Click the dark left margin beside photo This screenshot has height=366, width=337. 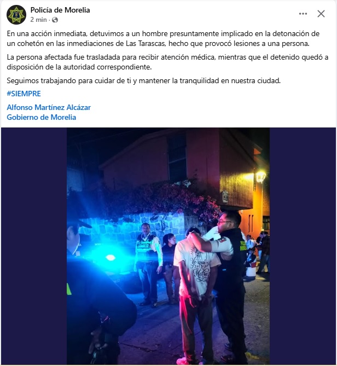tap(34, 246)
